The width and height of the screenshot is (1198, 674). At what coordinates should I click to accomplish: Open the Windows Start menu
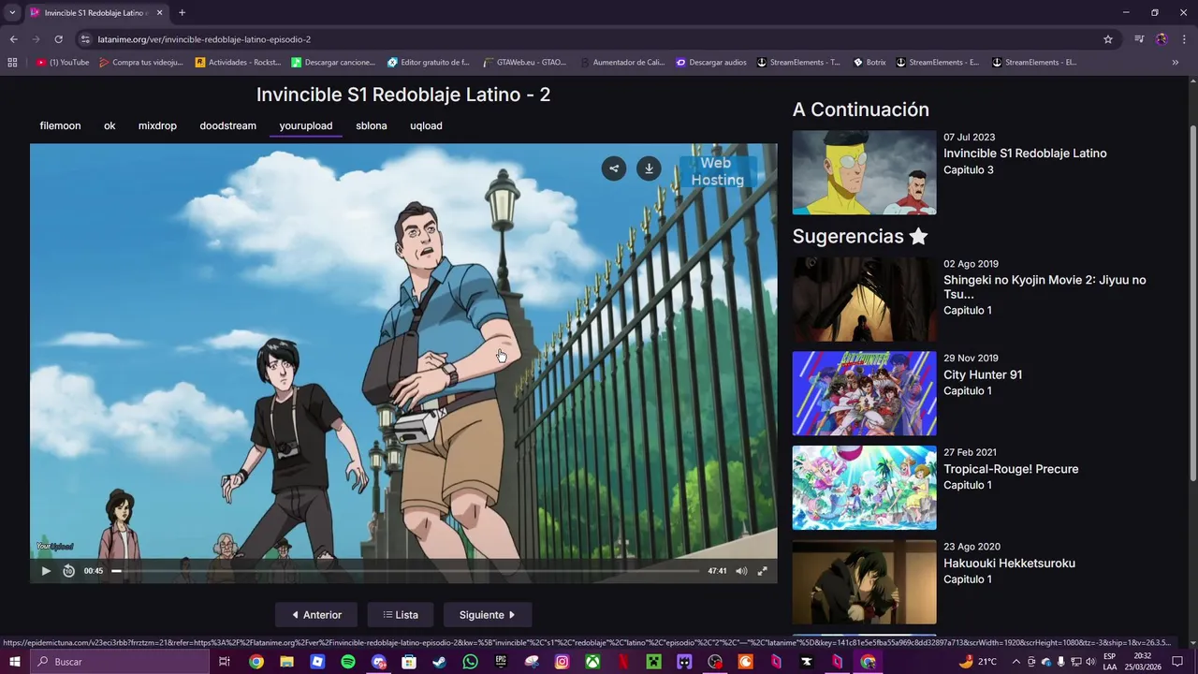(14, 662)
